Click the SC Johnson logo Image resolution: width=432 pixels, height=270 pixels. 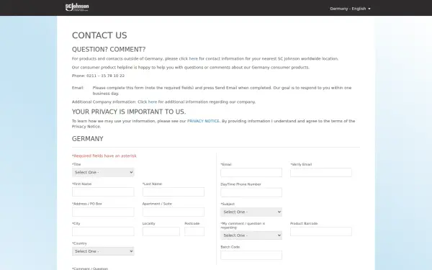[77, 7]
